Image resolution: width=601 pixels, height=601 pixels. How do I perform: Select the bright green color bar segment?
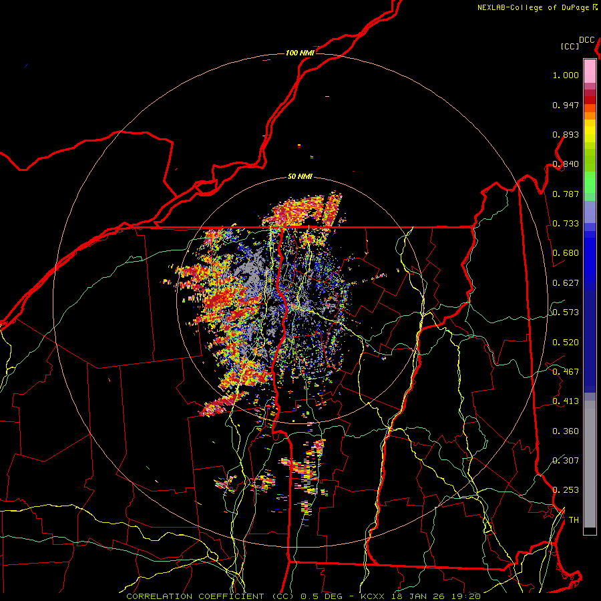[590, 182]
